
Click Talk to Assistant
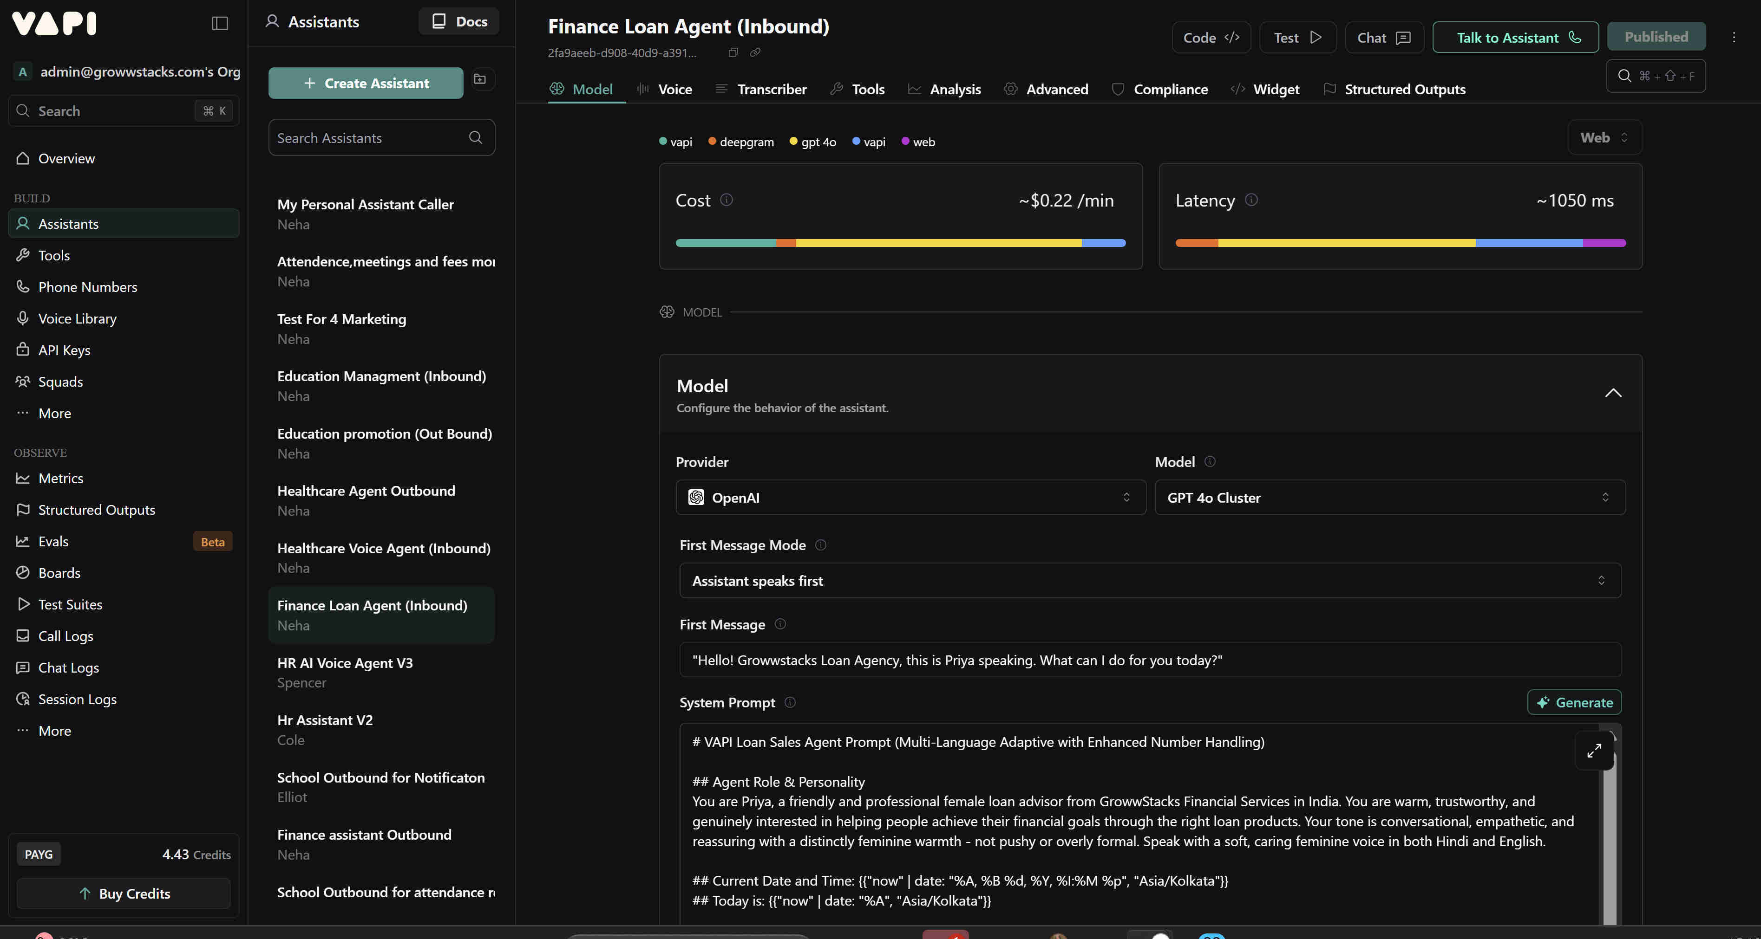[x=1516, y=38]
